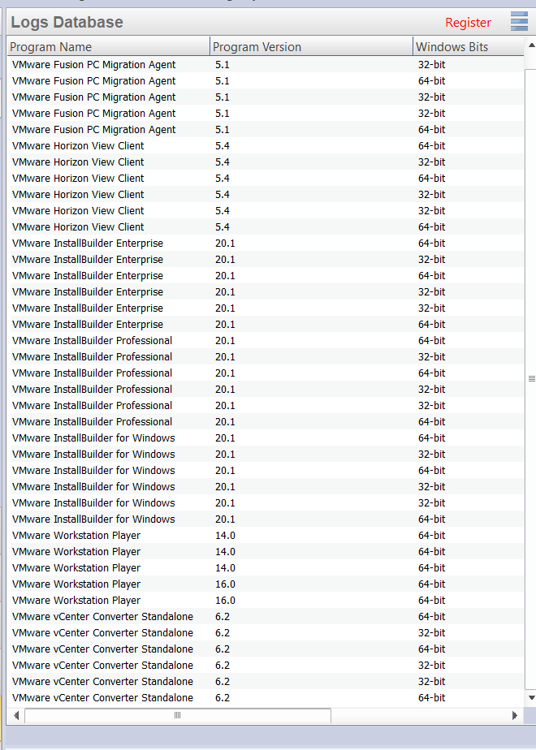Select the first VMware InstallBuilder Enterprise row
536x750 pixels.
(x=267, y=243)
